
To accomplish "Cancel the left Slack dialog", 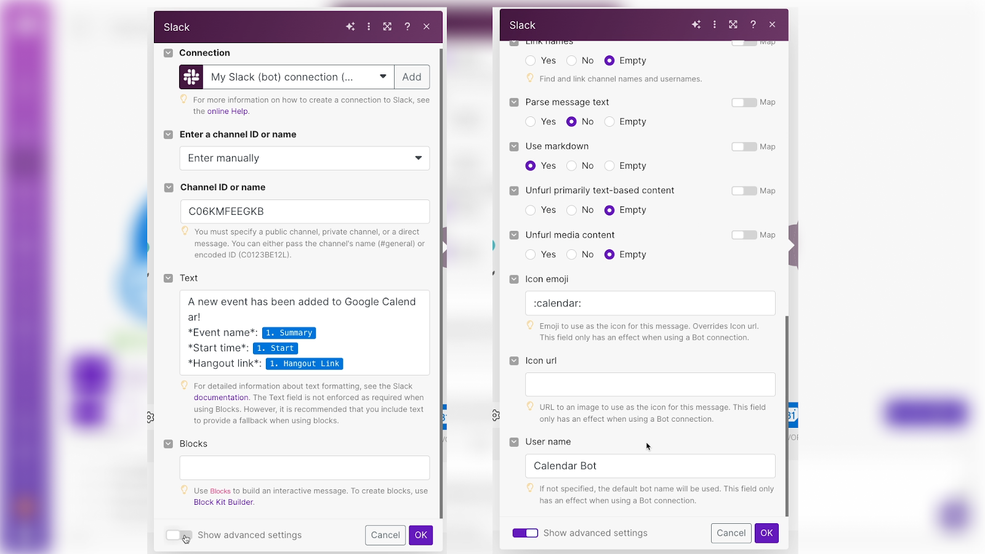I will (385, 535).
